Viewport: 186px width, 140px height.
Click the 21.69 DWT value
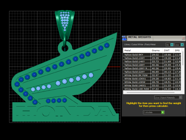pos(167,61)
